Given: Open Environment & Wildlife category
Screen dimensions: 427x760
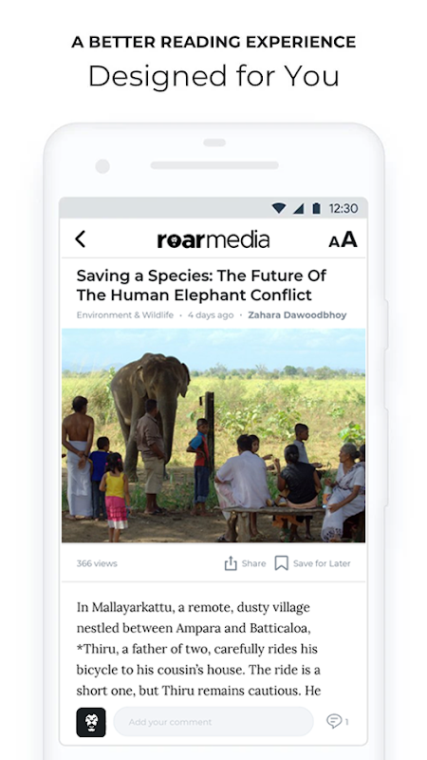Looking at the screenshot, I should pyautogui.click(x=125, y=315).
